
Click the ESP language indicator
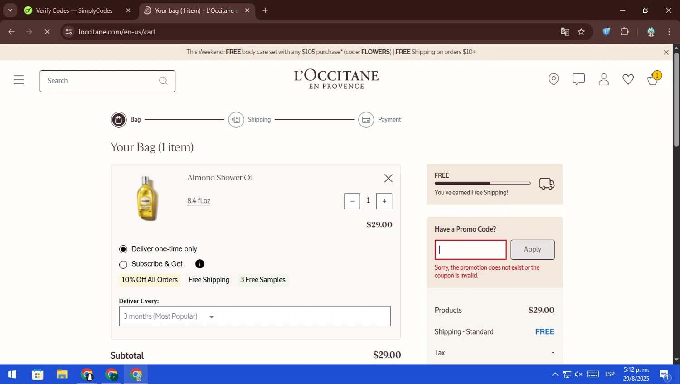click(x=610, y=374)
